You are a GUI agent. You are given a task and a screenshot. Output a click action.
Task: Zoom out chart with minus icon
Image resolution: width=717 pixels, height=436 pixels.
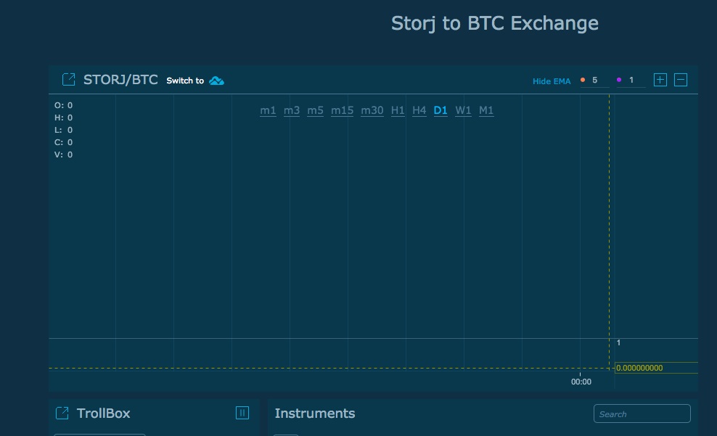click(x=681, y=80)
